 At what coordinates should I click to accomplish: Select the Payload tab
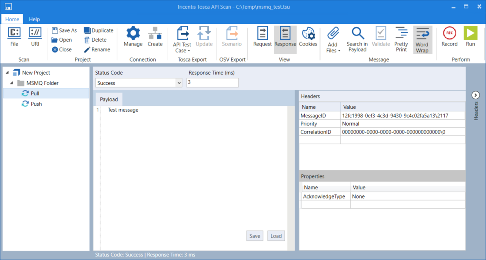(x=109, y=99)
